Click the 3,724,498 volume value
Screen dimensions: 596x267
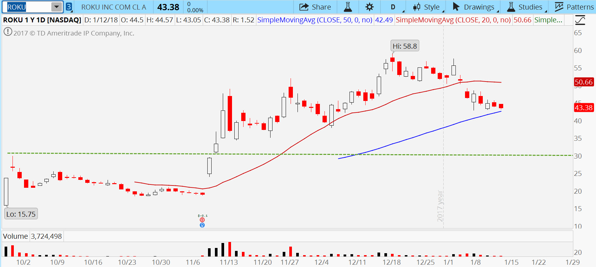tap(46, 236)
